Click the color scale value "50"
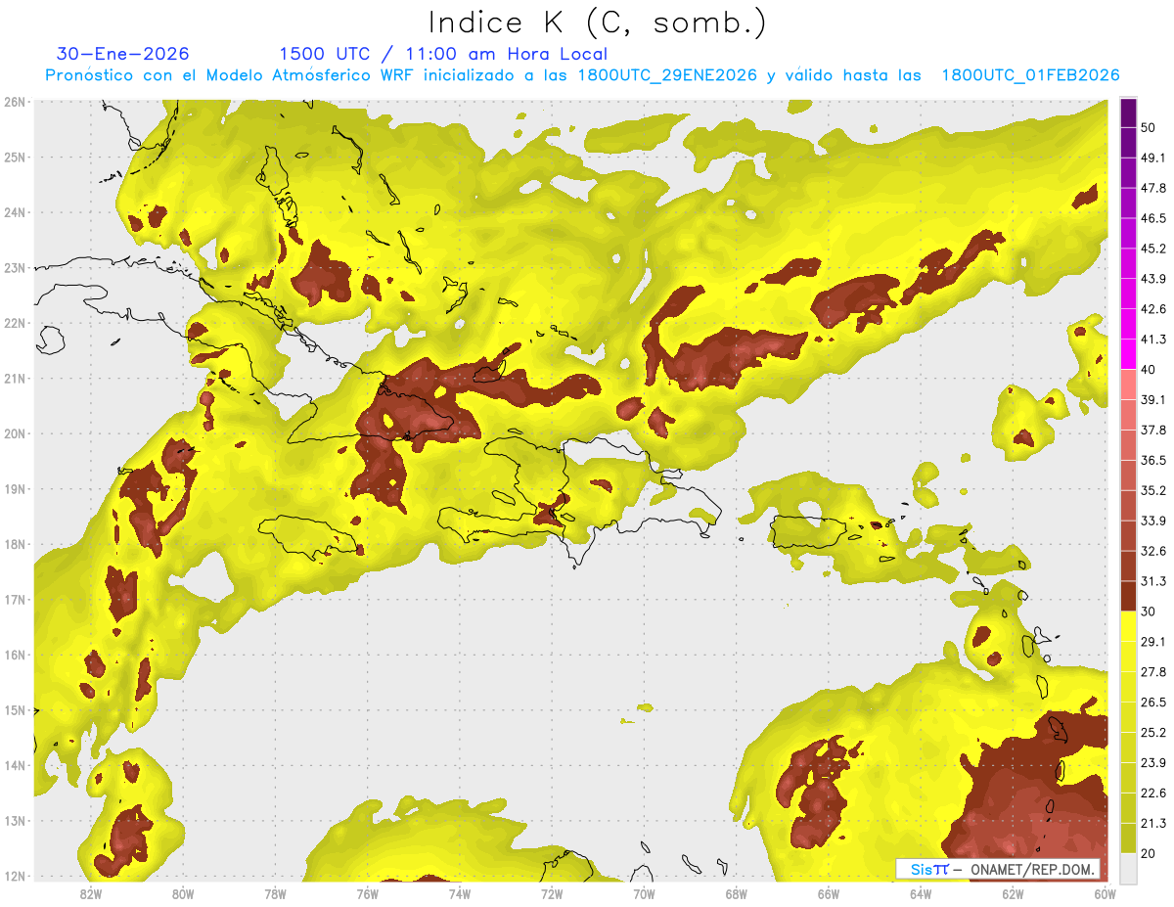This screenshot has height=907, width=1174. 1149,128
